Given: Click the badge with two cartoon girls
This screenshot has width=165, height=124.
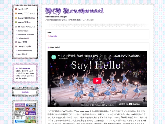Looking at the screenshot, I should coord(31,109).
